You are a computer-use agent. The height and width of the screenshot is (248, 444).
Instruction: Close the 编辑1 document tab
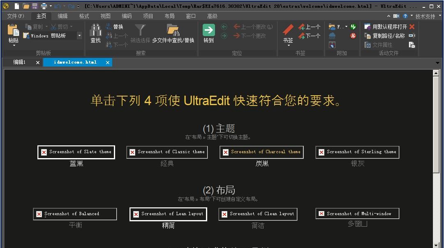pyautogui.click(x=38, y=62)
